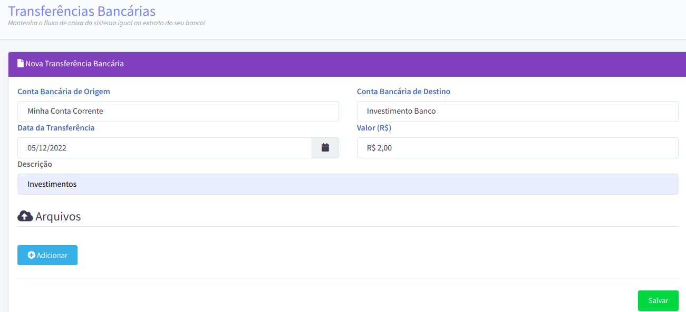
Task: Add a file using the Adicionar button
Action: click(x=47, y=255)
